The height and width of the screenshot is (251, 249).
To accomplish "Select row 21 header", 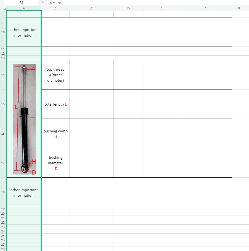I will coord(3,218).
